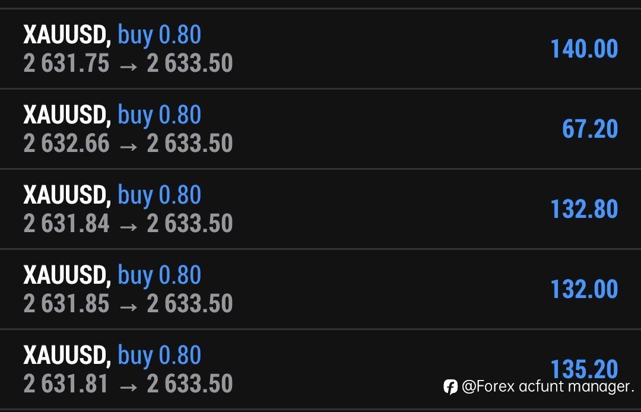Tap the 132.00 profit value
This screenshot has width=641, height=412.
[x=584, y=289]
